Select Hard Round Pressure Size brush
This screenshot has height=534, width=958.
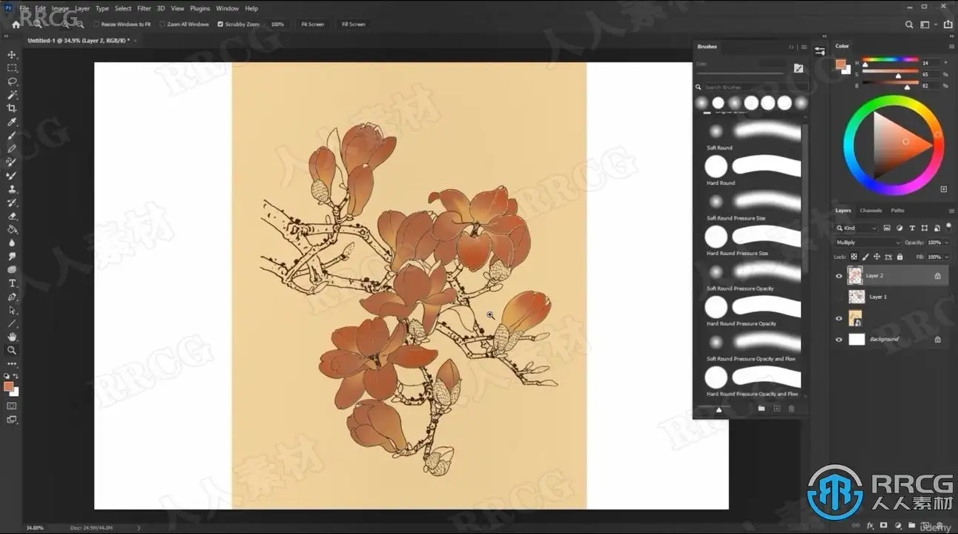click(753, 241)
